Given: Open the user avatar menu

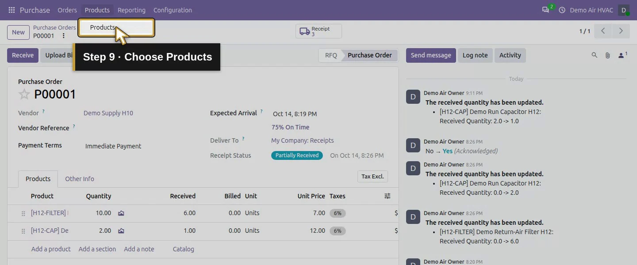Looking at the screenshot, I should (624, 10).
